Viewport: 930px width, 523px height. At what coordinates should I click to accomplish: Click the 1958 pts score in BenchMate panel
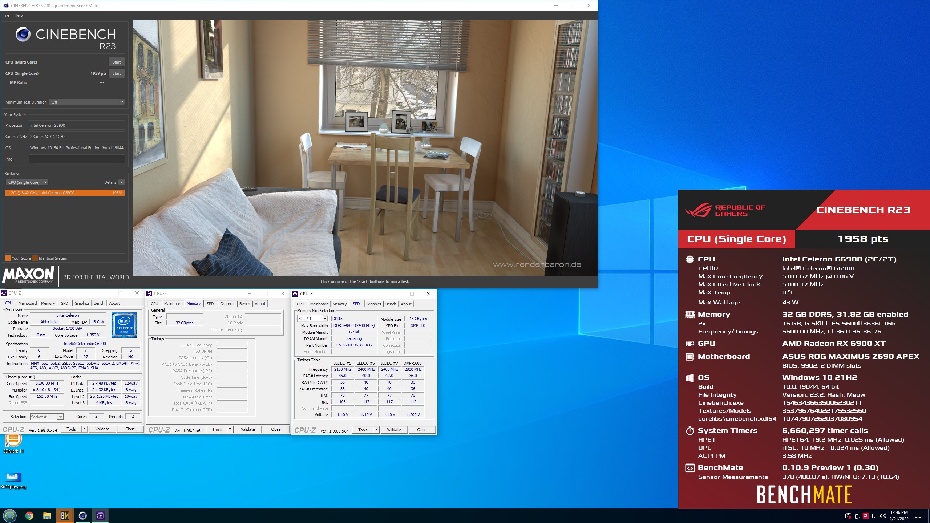pyautogui.click(x=863, y=239)
